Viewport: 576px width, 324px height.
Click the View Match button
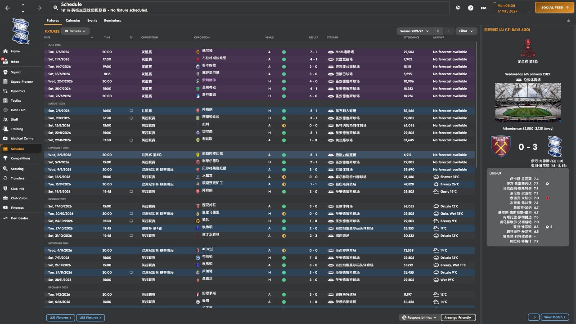click(555, 317)
